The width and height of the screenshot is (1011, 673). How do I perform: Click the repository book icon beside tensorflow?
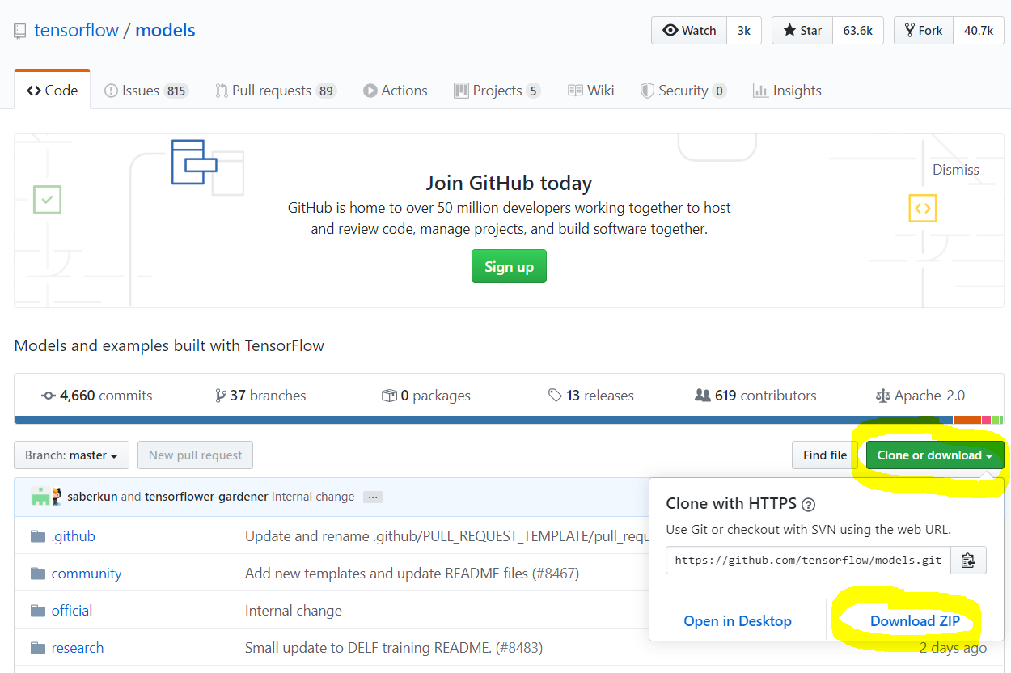tap(20, 32)
